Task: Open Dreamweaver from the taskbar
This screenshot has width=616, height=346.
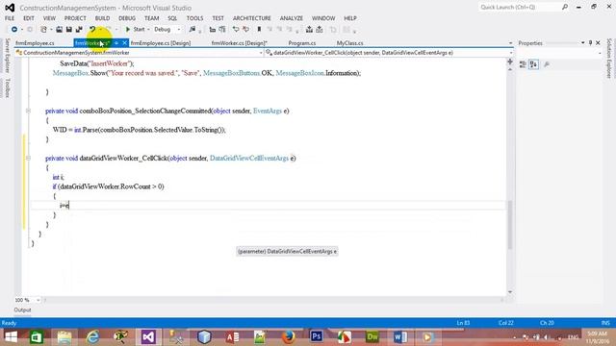Action: coord(372,336)
